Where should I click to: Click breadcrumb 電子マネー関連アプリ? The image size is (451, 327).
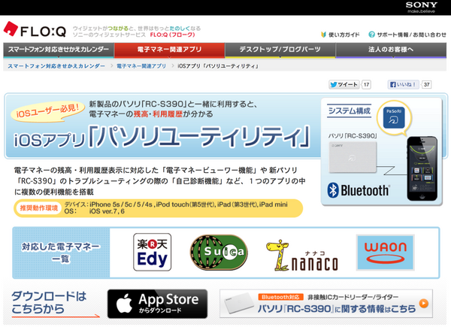[141, 66]
